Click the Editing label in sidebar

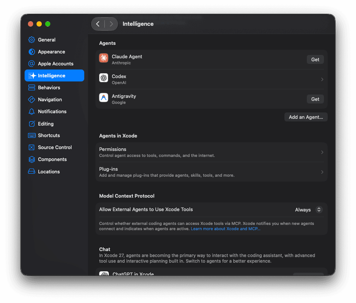tap(46, 124)
